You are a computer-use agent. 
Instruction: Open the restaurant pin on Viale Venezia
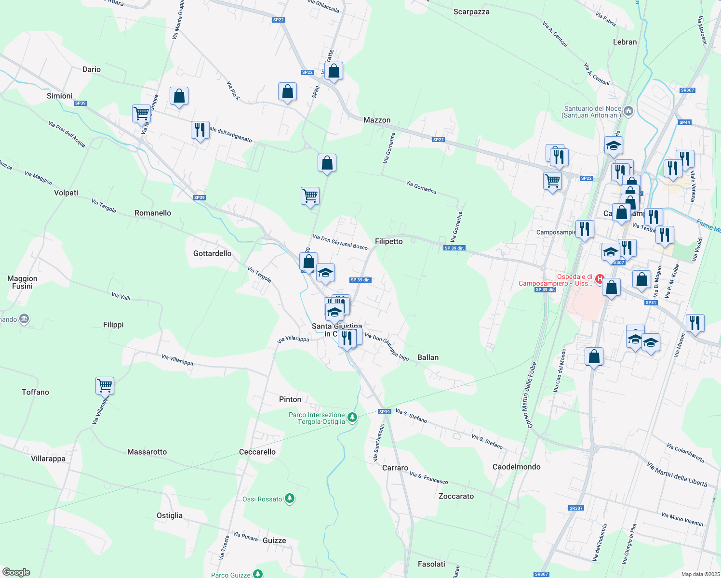click(x=685, y=158)
